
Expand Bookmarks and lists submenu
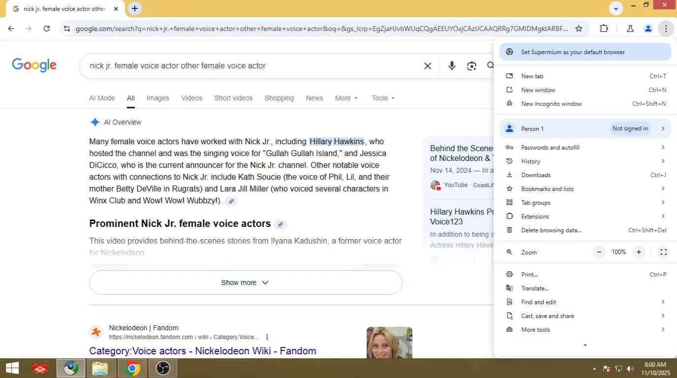point(585,189)
